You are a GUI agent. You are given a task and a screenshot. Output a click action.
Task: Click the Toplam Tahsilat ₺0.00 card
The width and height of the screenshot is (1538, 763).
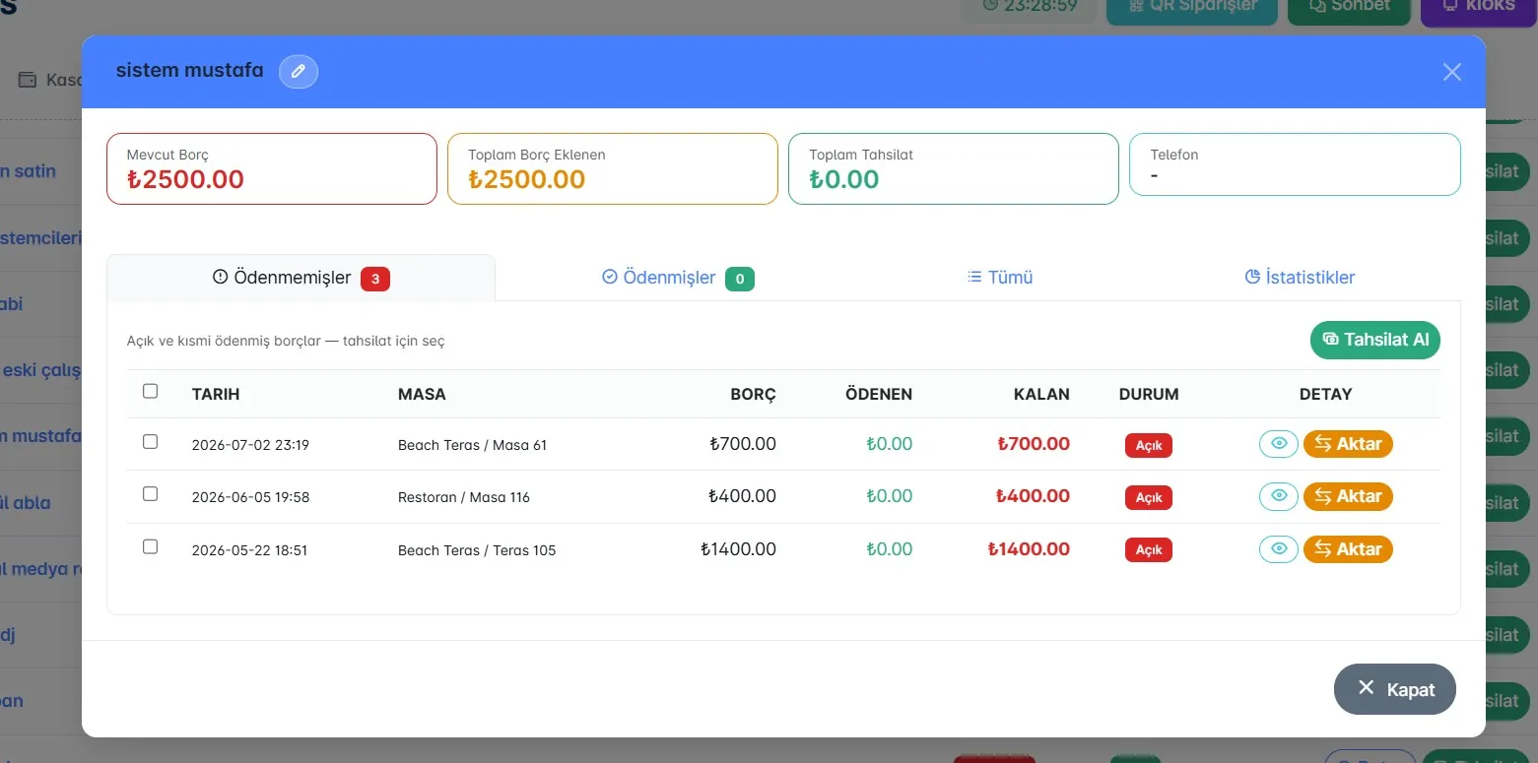(x=954, y=169)
